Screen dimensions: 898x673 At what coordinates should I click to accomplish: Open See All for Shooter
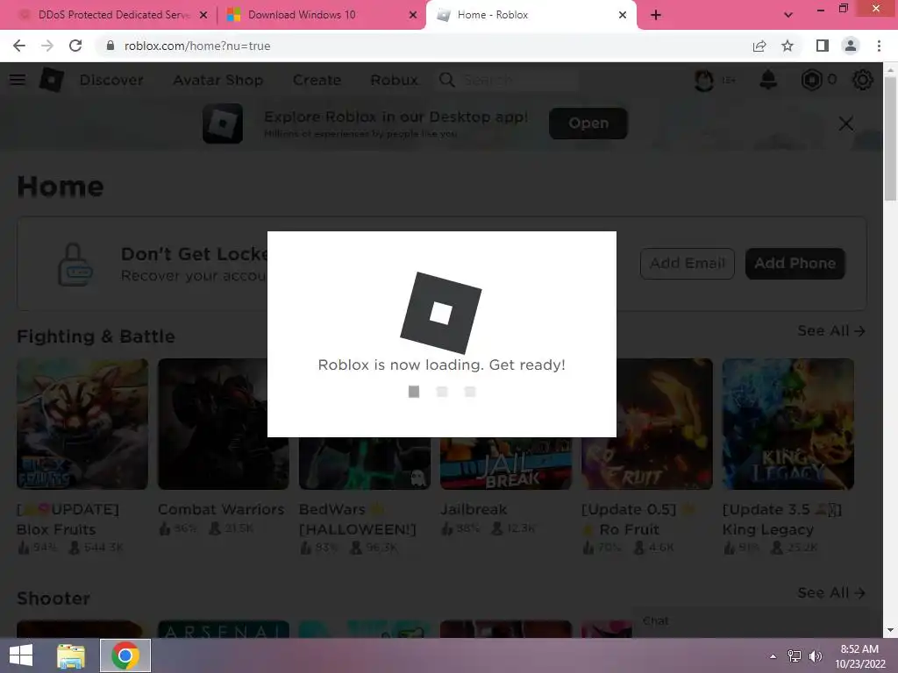point(831,593)
